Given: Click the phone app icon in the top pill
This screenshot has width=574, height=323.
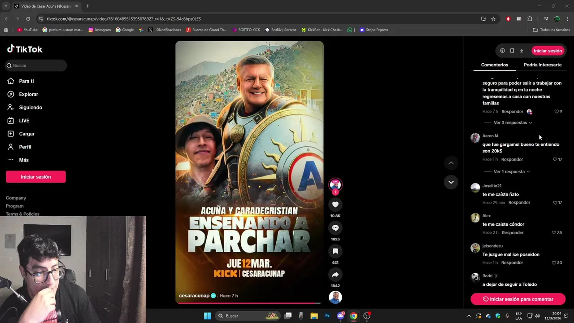Looking at the screenshot, I should pyautogui.click(x=512, y=51).
